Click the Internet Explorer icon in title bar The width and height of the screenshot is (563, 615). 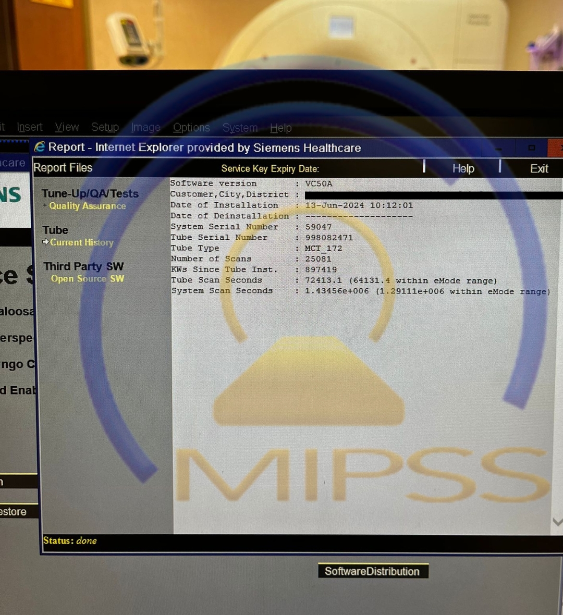click(x=39, y=147)
